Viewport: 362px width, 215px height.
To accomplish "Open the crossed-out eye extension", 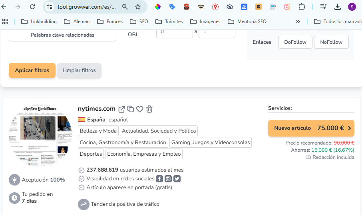I will [x=230, y=7].
